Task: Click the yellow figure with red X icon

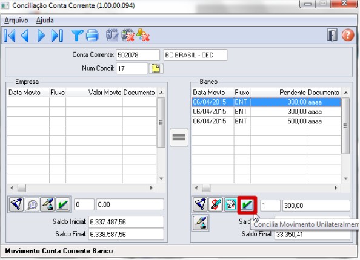Action: 143,35
